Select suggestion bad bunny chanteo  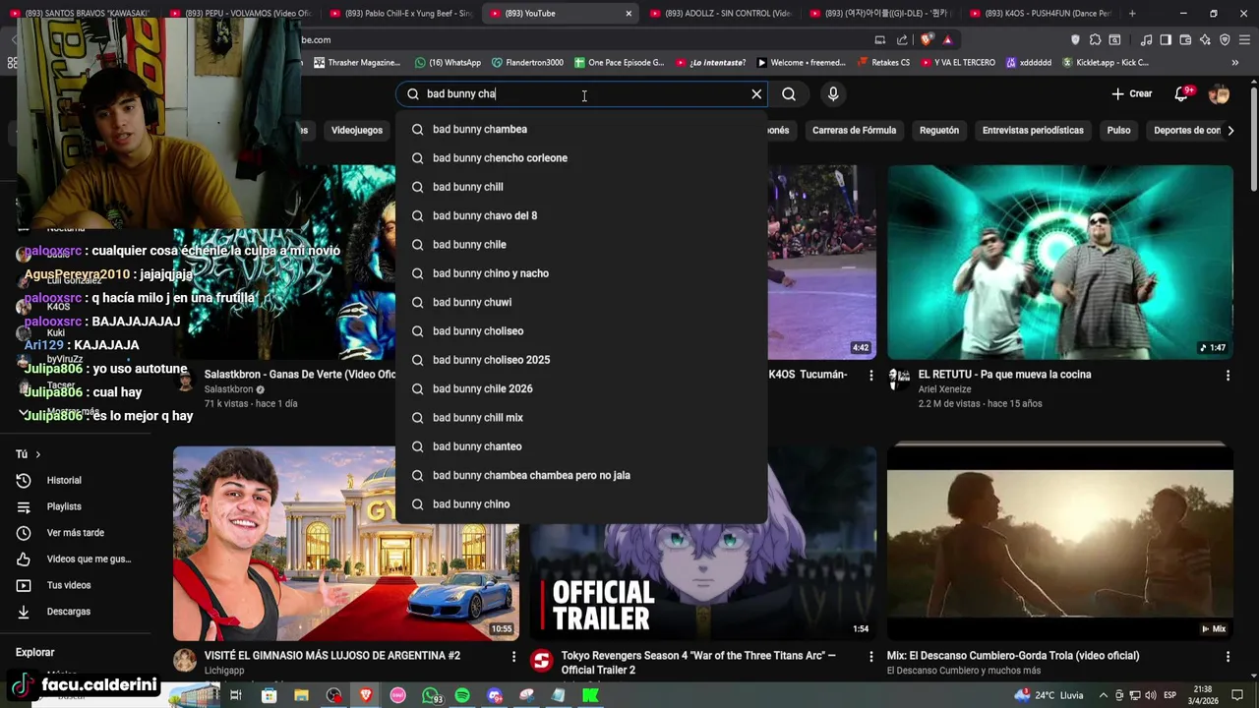point(581,446)
